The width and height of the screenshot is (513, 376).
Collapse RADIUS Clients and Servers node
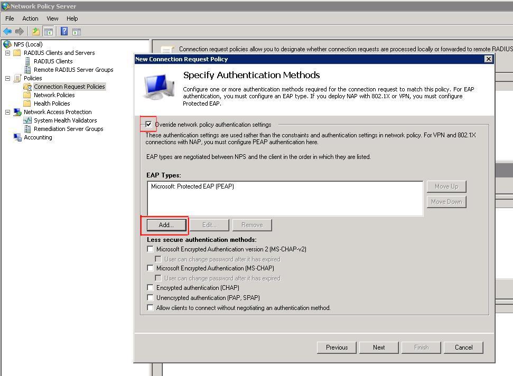click(x=7, y=53)
